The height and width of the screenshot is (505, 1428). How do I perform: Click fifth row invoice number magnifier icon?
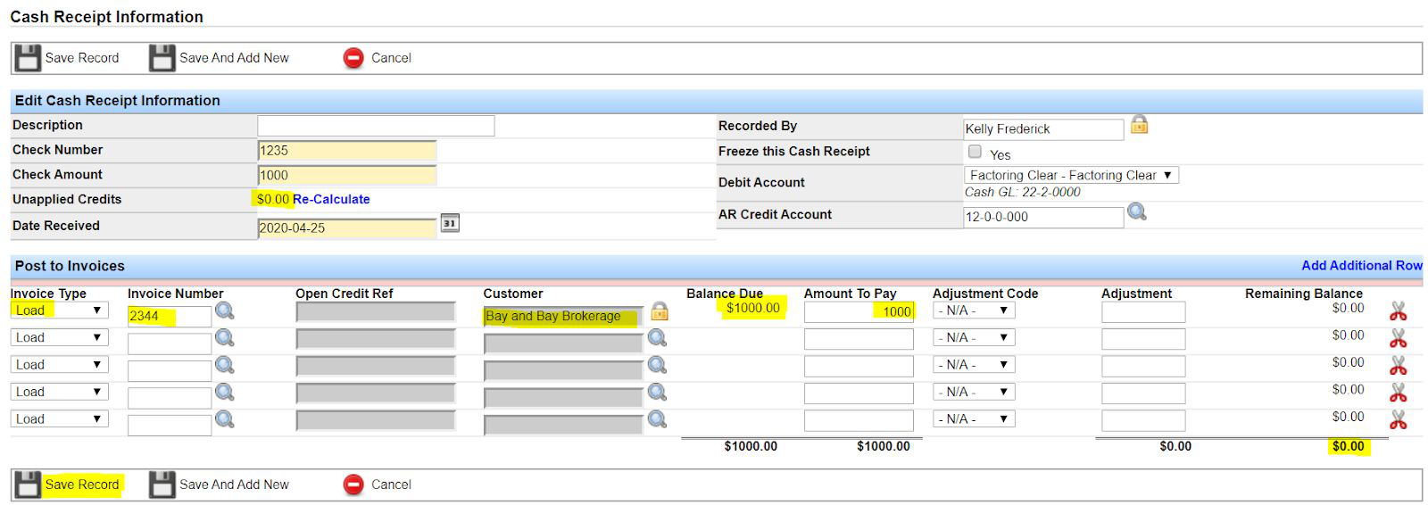click(225, 418)
